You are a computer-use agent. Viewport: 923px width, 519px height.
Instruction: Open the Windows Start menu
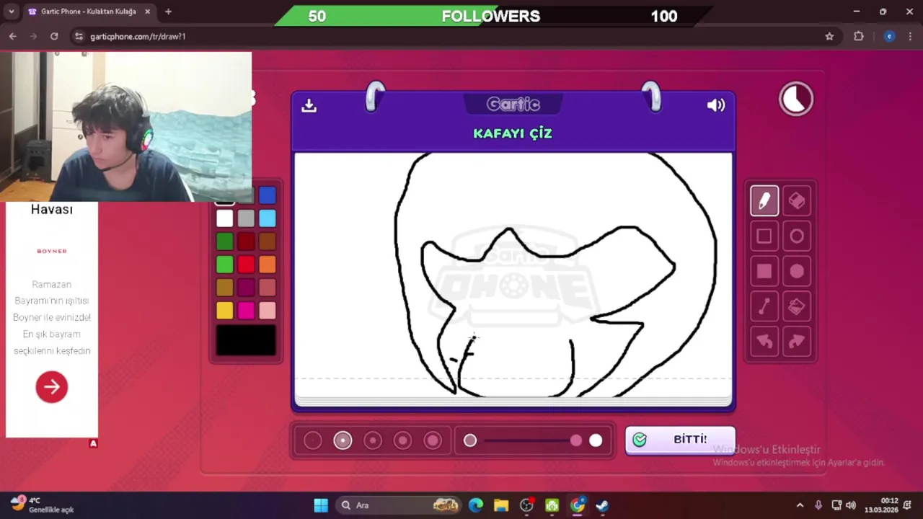point(321,505)
